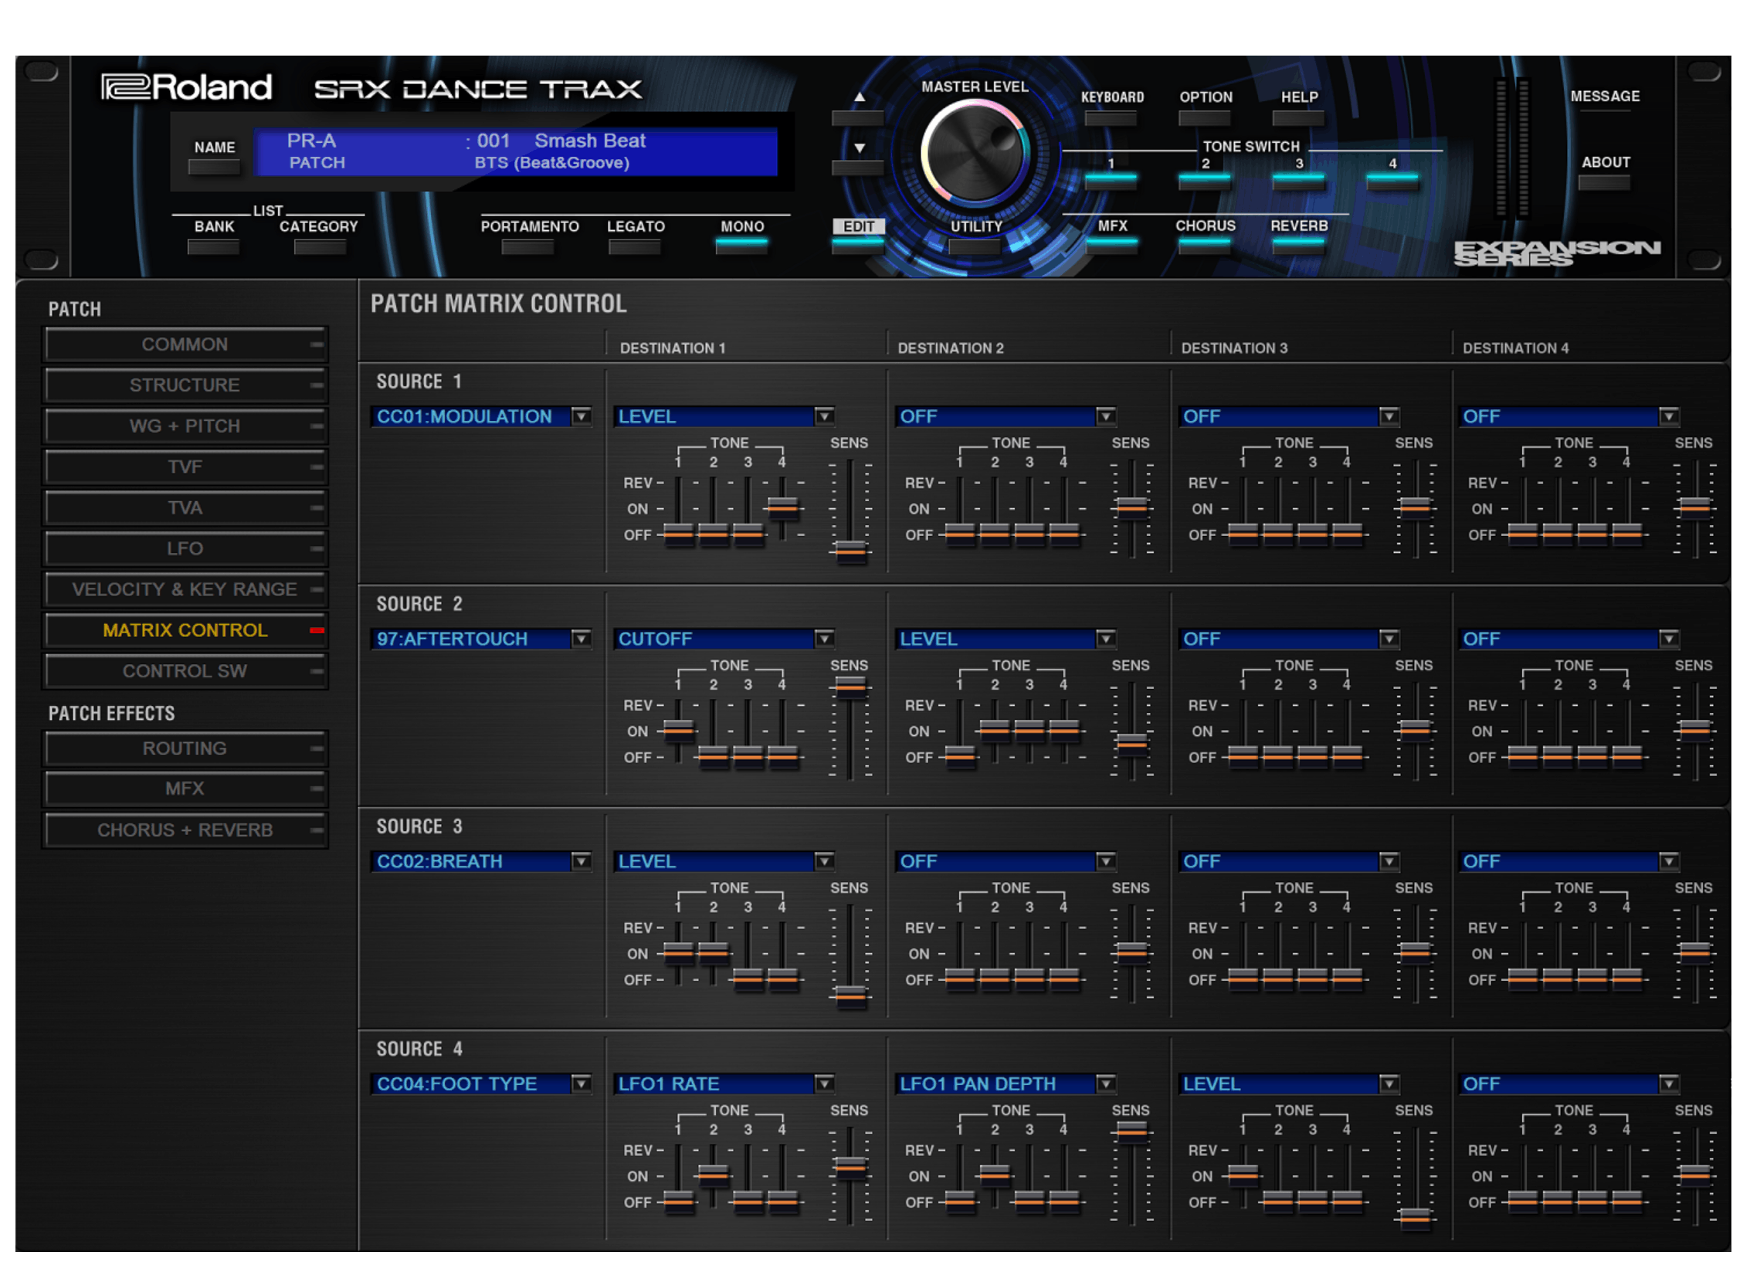
Task: Click the patch down arrow button
Action: (x=857, y=167)
